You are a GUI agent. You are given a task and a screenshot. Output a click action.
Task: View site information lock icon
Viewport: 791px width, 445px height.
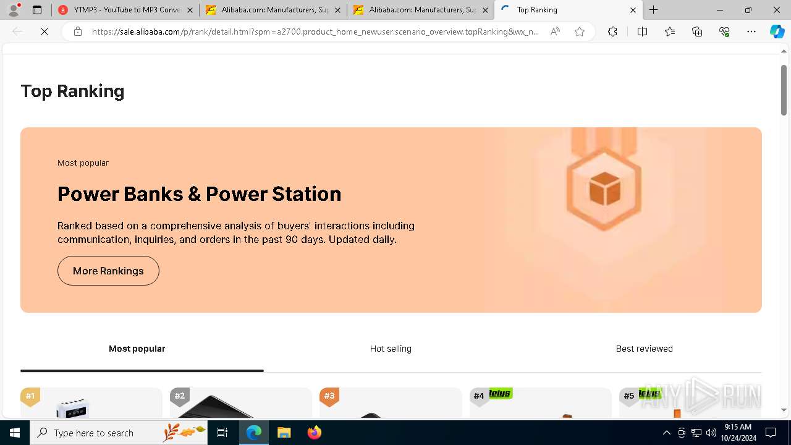pos(78,32)
